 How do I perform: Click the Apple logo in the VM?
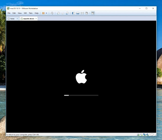(81, 77)
